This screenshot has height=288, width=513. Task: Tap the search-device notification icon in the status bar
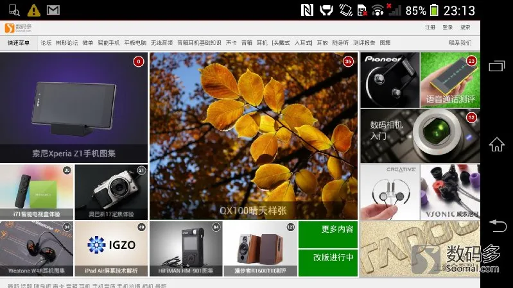[13, 10]
